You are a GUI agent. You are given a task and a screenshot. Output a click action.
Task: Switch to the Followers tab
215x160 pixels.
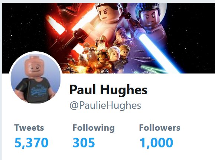pyautogui.click(x=160, y=128)
